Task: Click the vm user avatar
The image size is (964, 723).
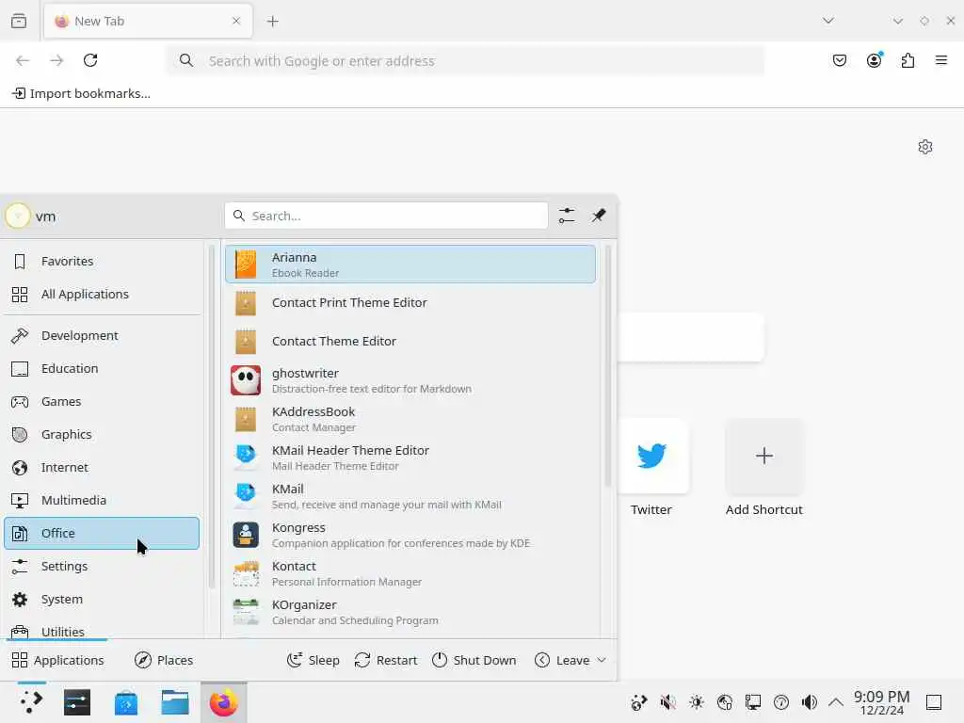Action: coord(18,216)
